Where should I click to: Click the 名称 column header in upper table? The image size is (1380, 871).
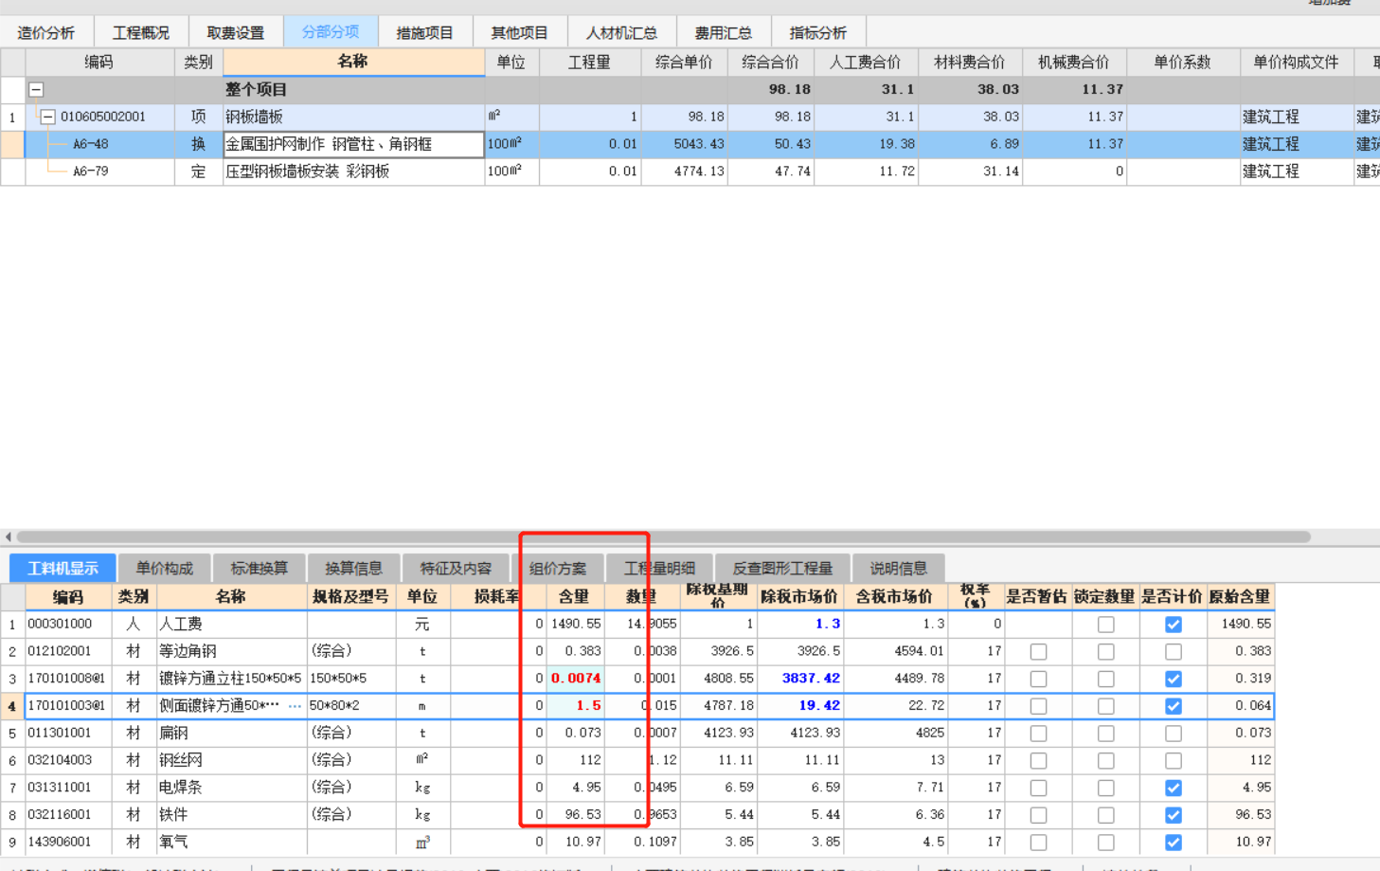click(353, 62)
